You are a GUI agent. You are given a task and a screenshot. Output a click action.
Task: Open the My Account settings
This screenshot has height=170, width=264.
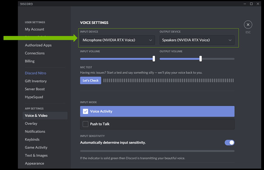pyautogui.click(x=34, y=29)
